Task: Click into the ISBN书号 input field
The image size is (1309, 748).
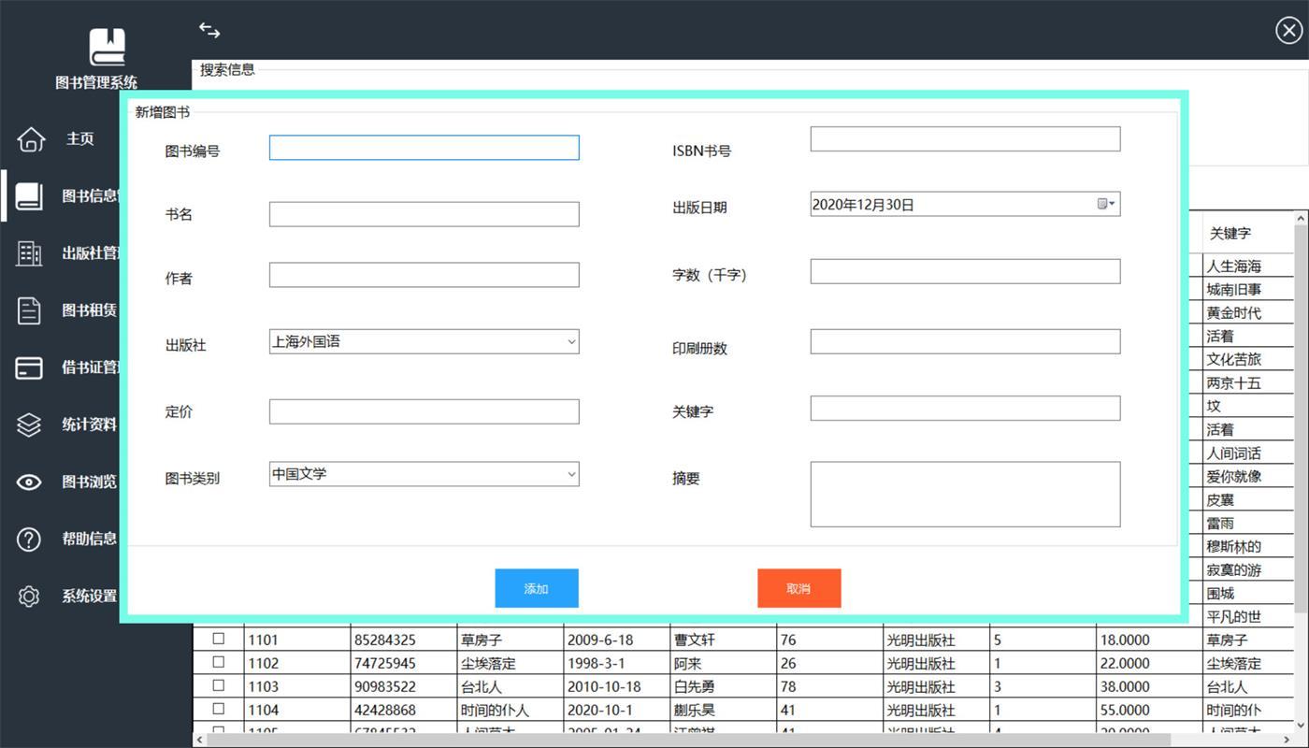Action: [965, 138]
